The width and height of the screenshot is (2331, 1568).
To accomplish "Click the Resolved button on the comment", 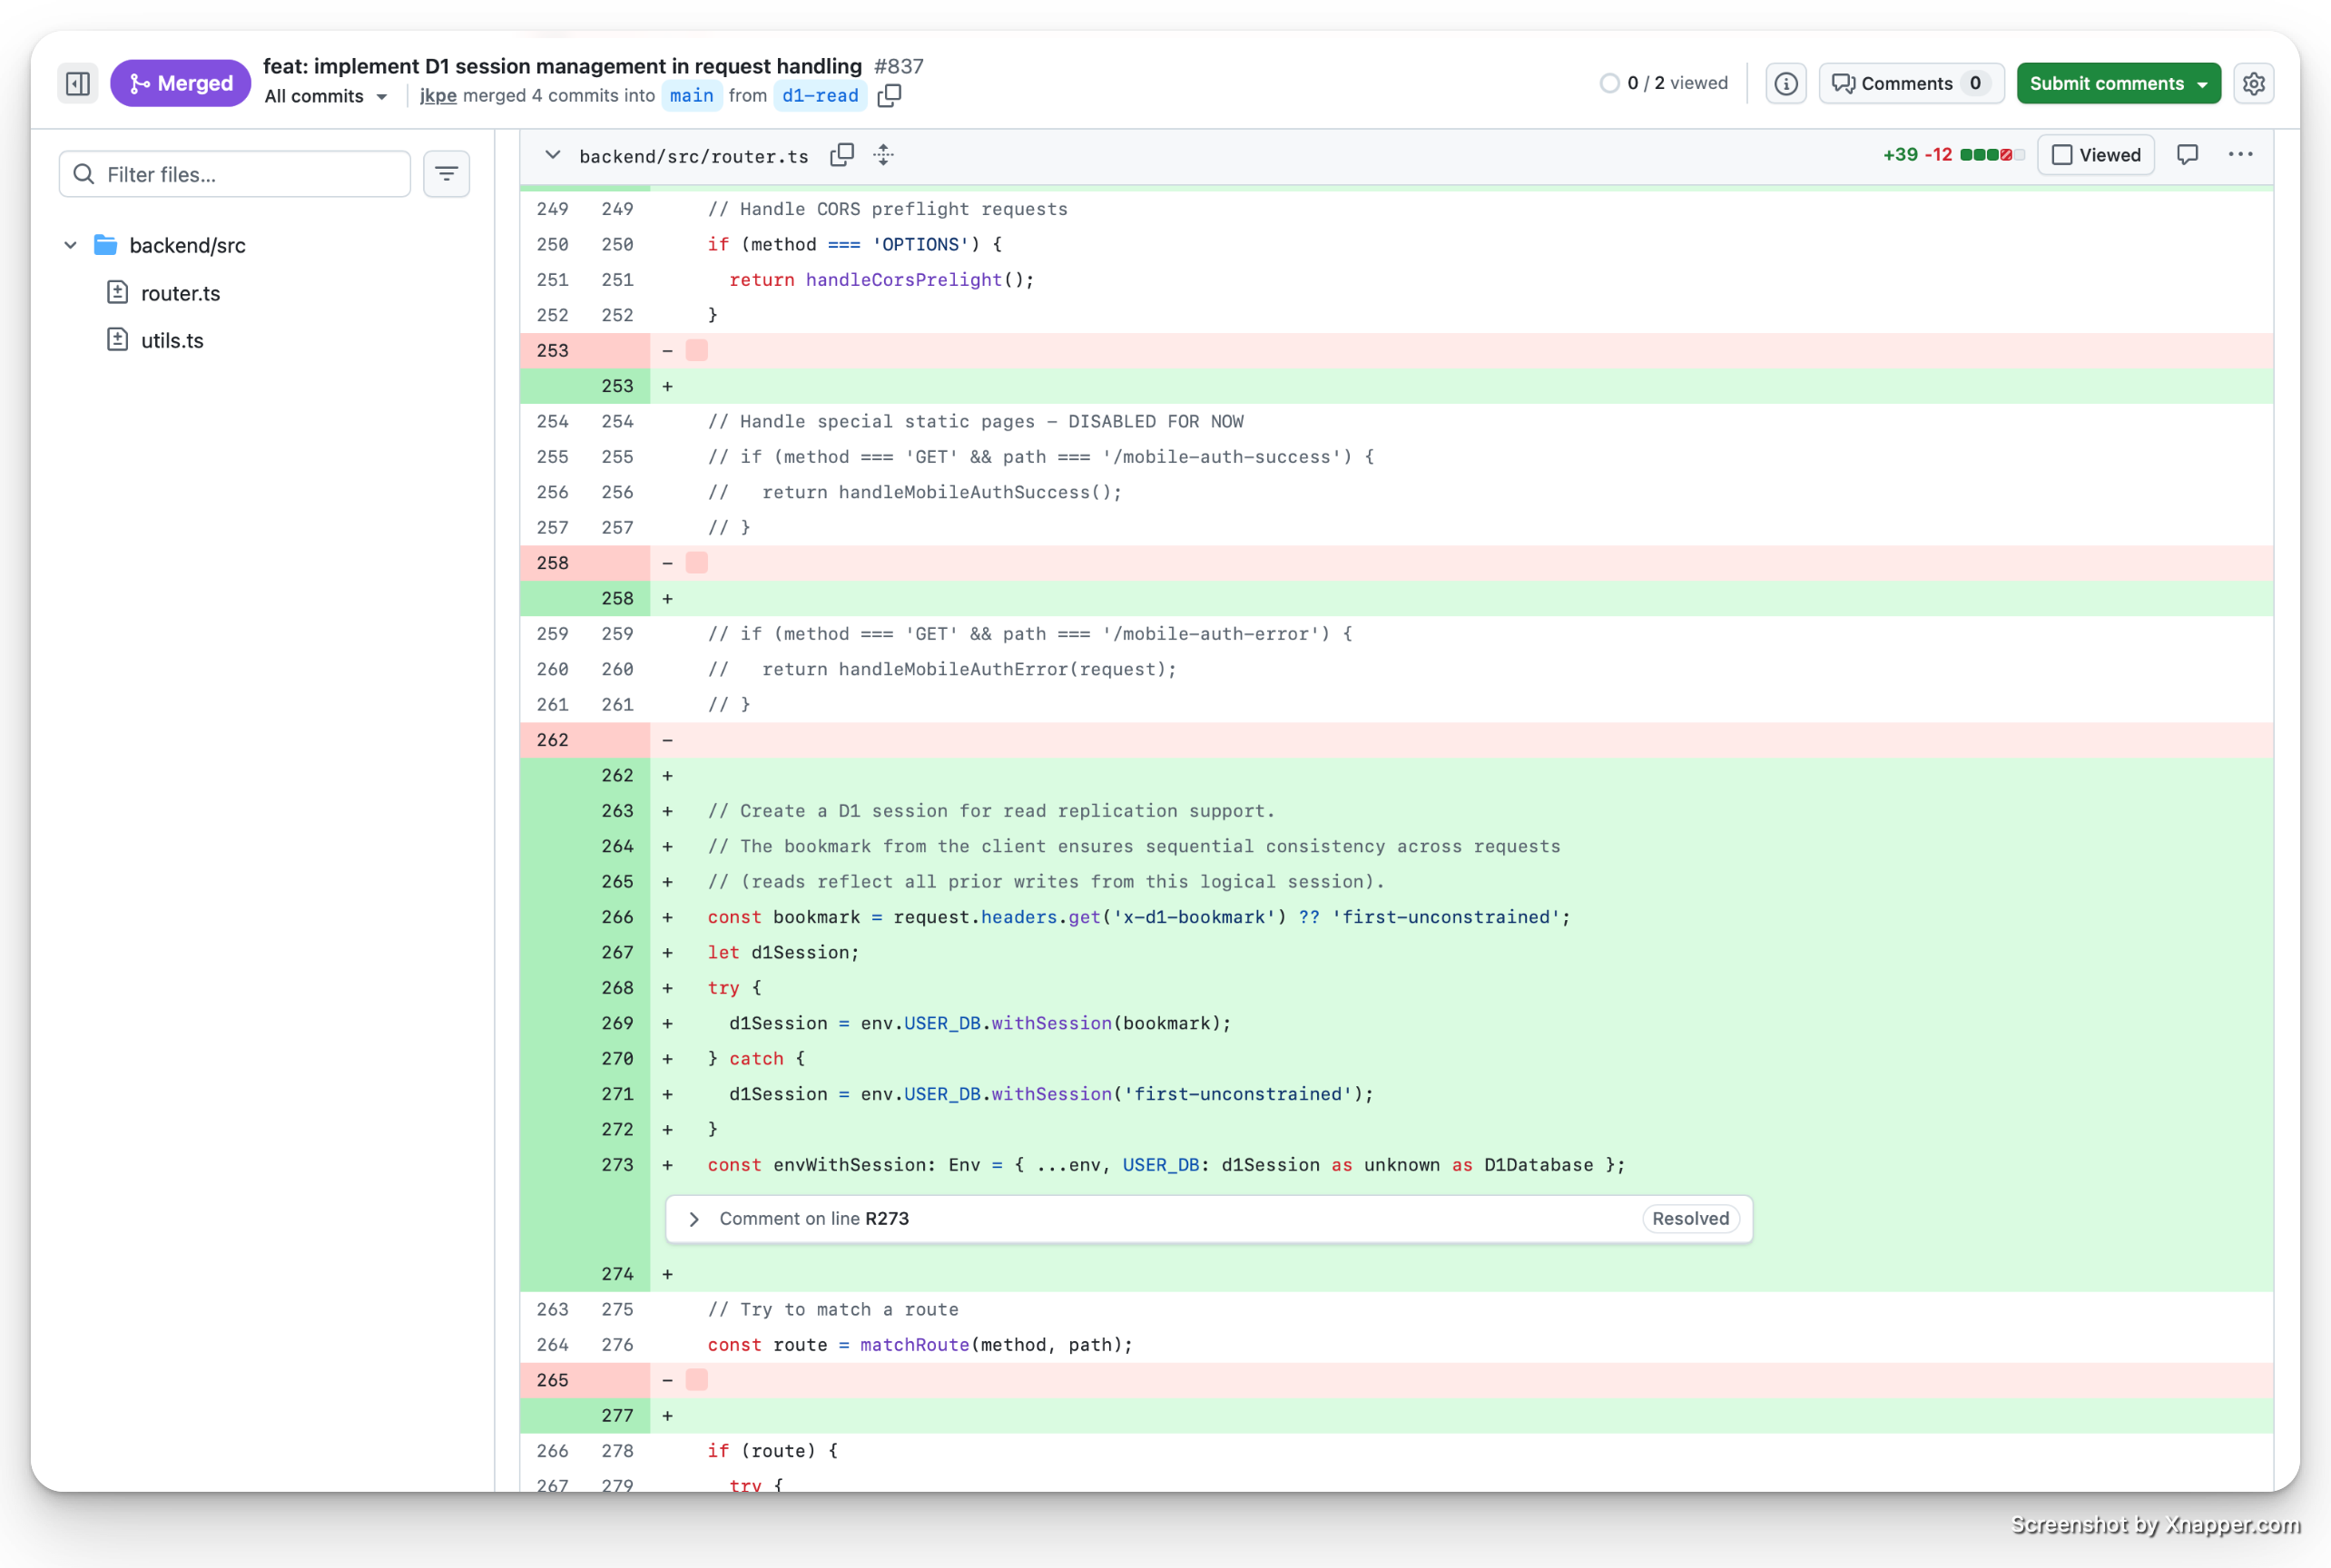I will tap(1688, 1219).
